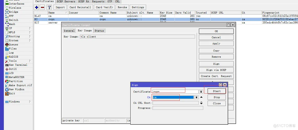
Task: Open the SCEP Servers tab
Action: point(66,2)
